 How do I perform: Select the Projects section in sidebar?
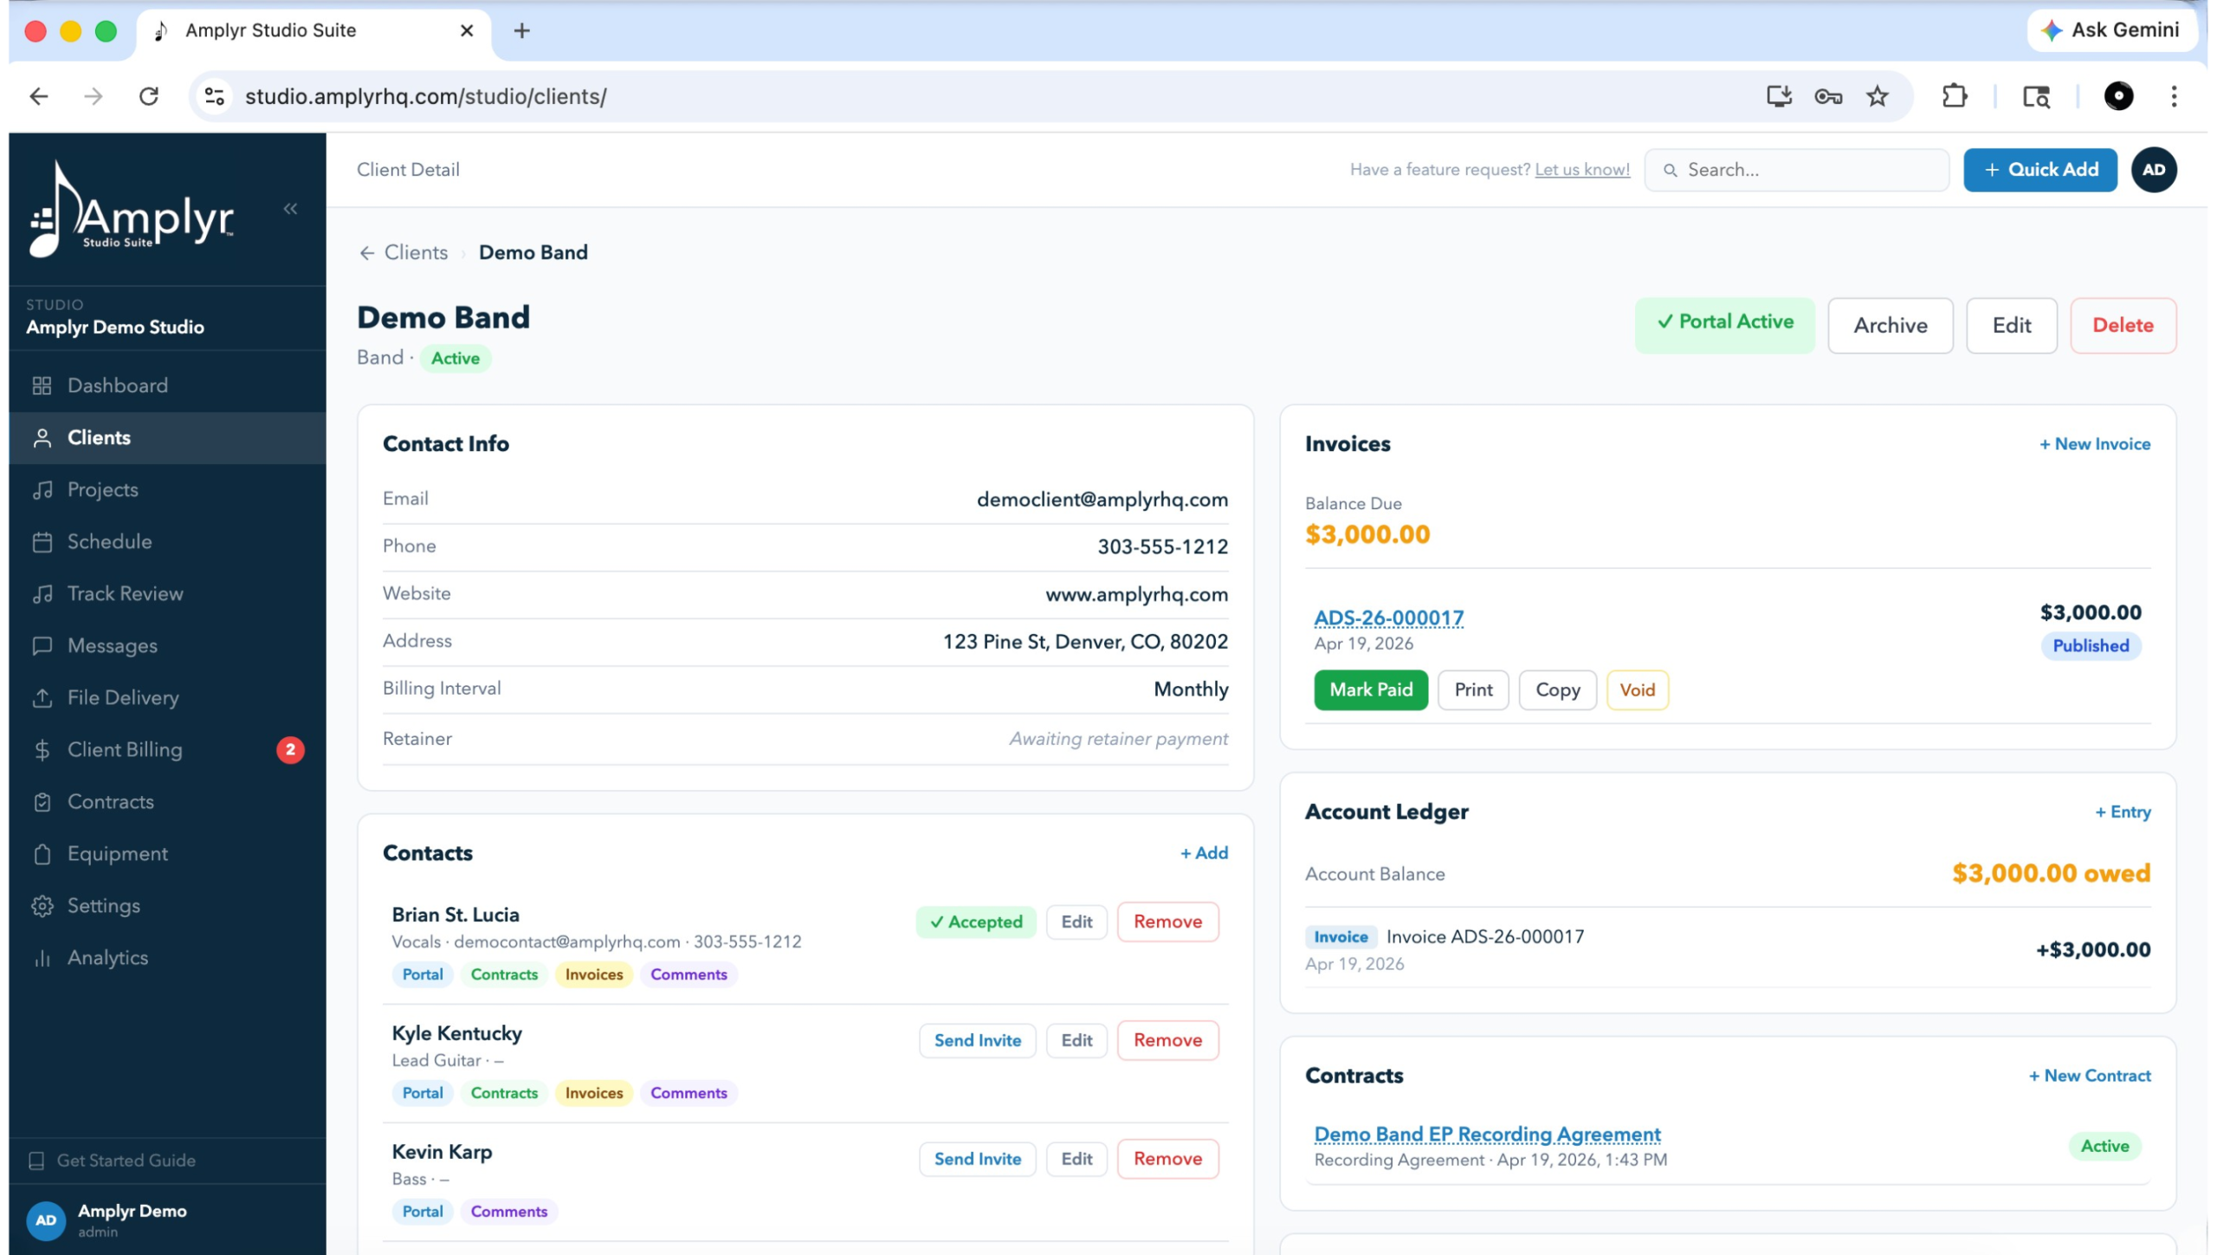(x=102, y=488)
